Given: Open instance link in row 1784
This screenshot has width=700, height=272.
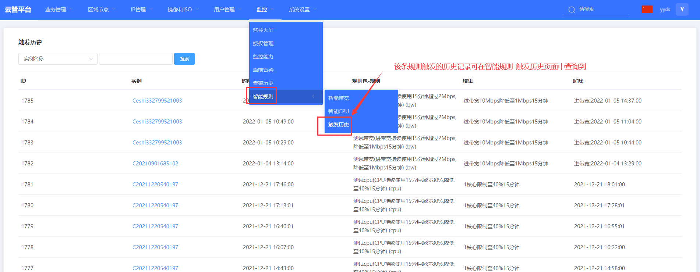Looking at the screenshot, I should pyautogui.click(x=157, y=122).
